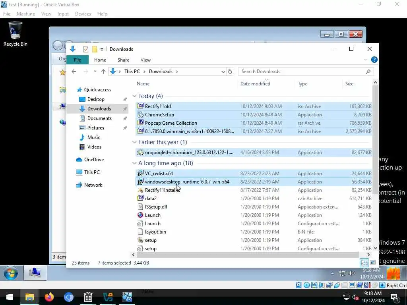The image size is (407, 305).
Task: Click the host Windows Start button
Action: (x=10, y=297)
